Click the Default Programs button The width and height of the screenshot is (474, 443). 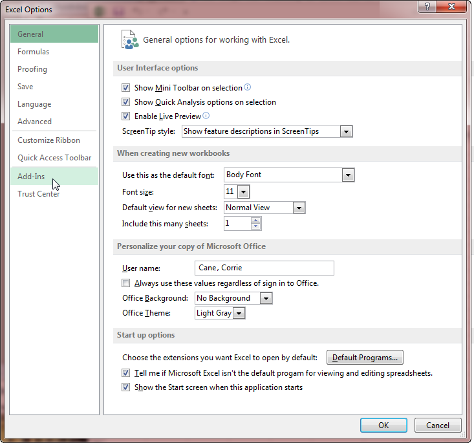365,358
